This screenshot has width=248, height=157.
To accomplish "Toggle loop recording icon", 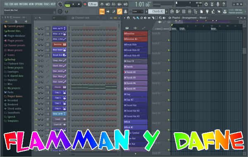I will tap(126, 4).
